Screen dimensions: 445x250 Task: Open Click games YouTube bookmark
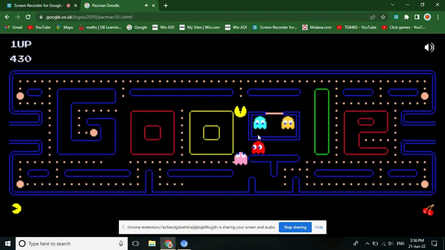pos(403,27)
